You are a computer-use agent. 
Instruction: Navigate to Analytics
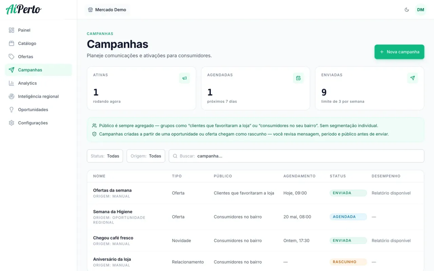38,83
